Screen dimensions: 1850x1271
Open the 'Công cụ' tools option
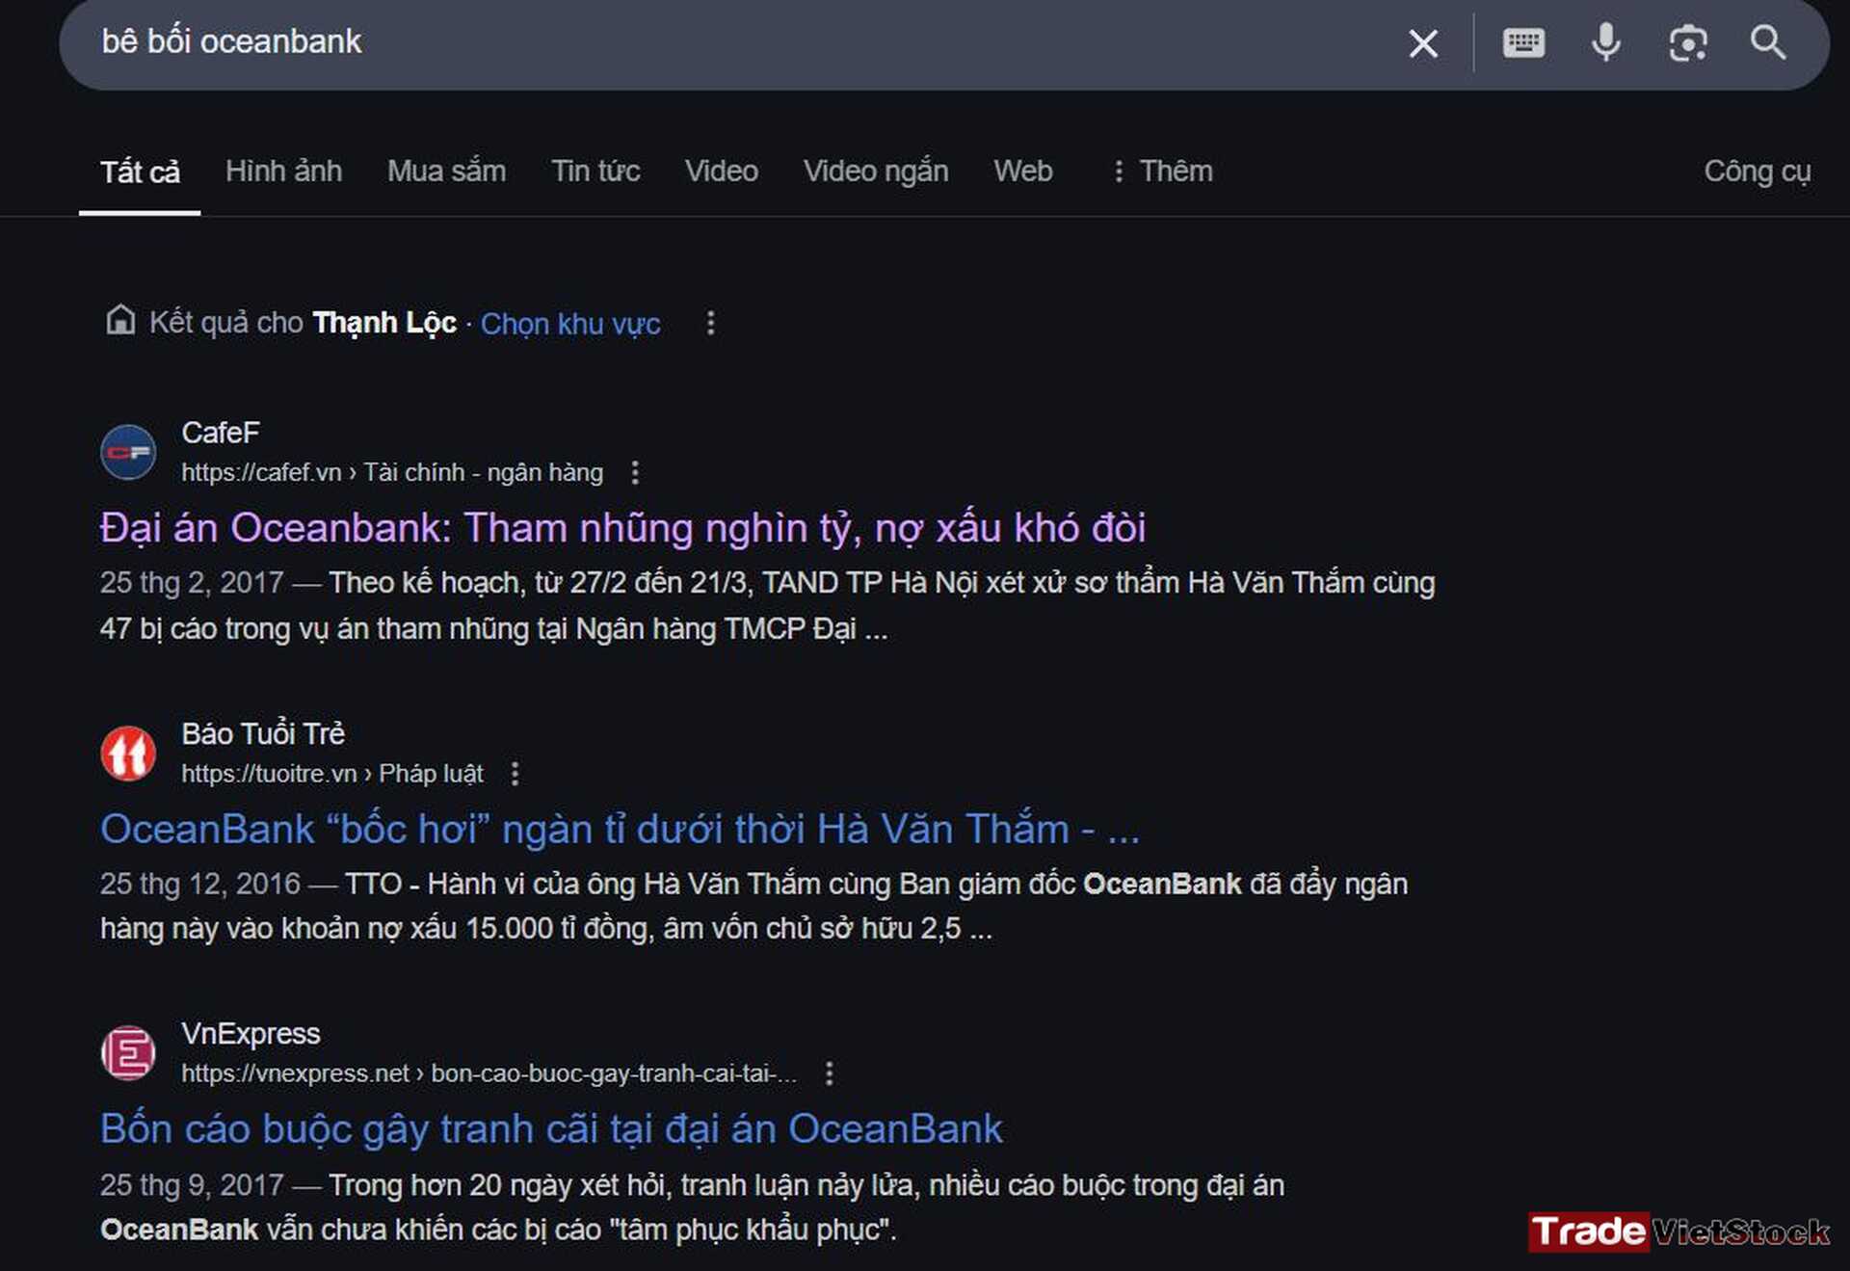pyautogui.click(x=1757, y=172)
